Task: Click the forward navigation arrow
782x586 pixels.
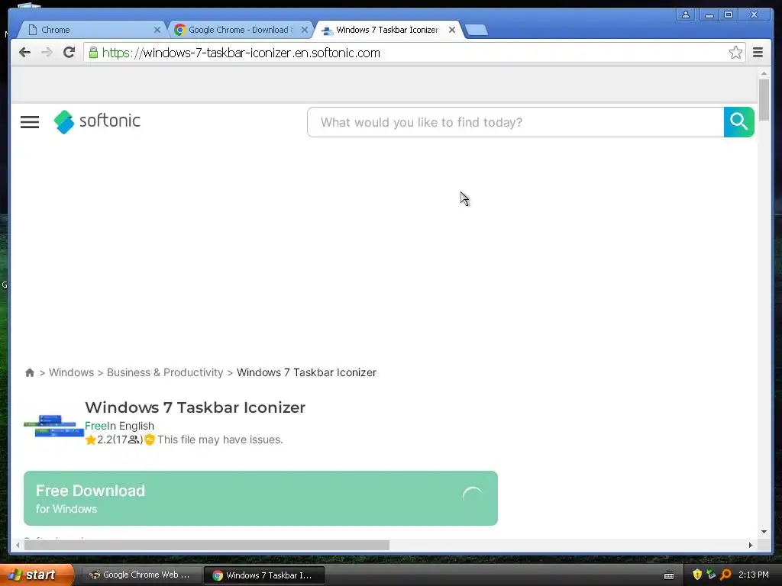Action: point(47,53)
